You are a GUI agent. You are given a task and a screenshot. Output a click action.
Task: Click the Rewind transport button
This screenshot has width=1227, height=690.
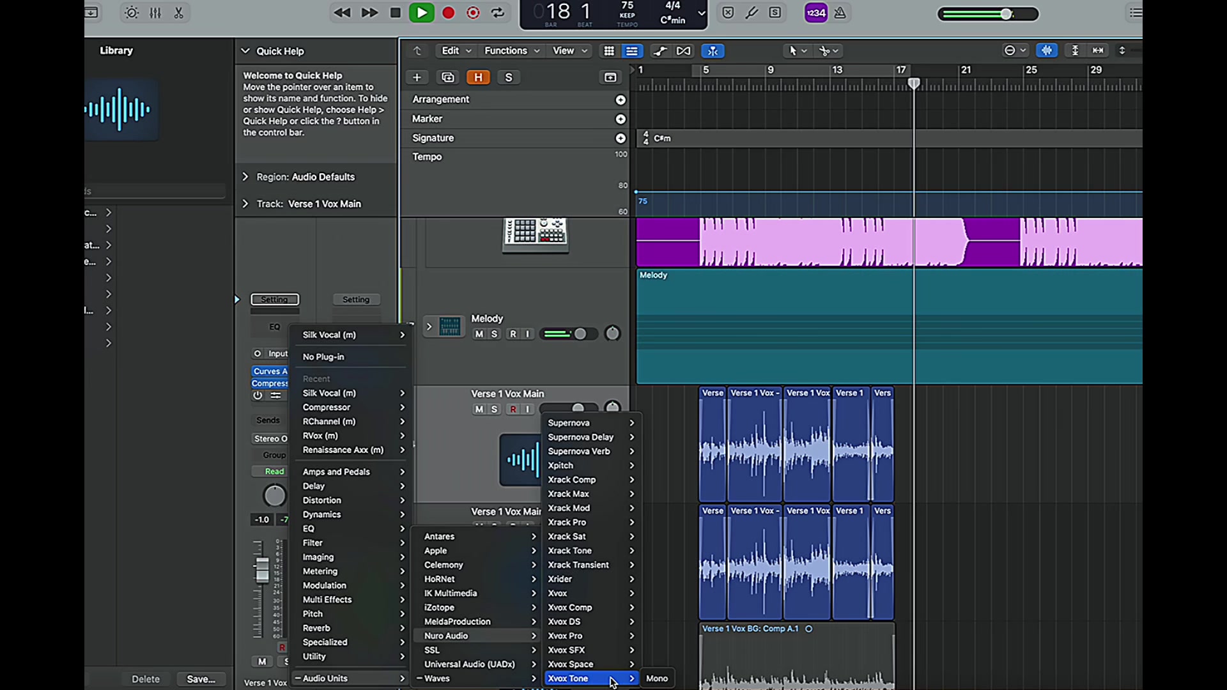coord(342,13)
